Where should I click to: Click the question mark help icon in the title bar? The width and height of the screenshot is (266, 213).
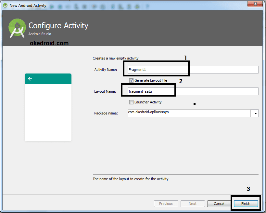tap(147, 6)
